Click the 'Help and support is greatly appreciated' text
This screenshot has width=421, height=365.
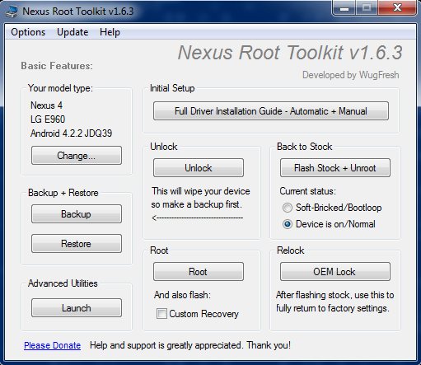(x=190, y=345)
